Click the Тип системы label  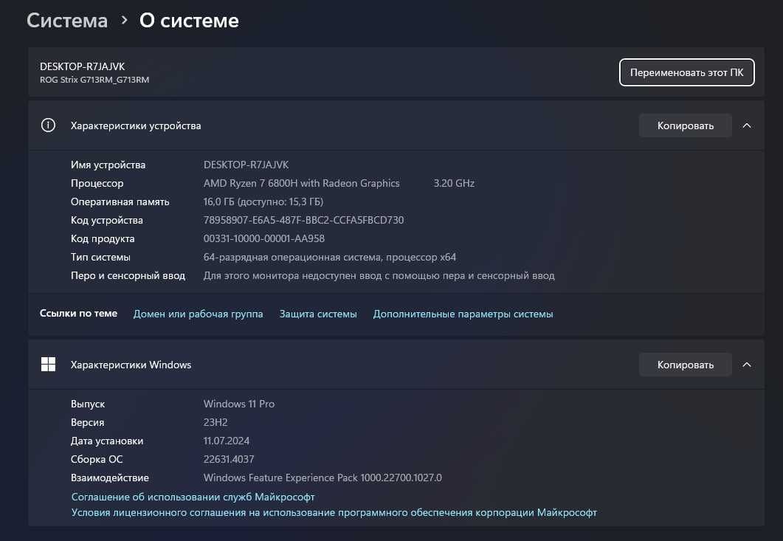click(100, 257)
